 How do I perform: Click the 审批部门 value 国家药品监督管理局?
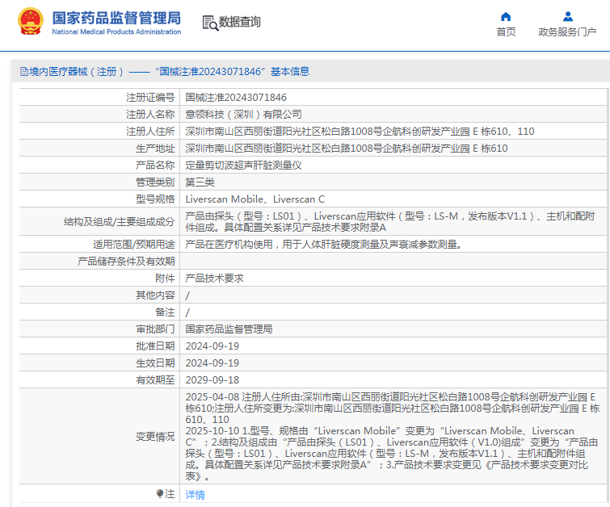point(229,329)
